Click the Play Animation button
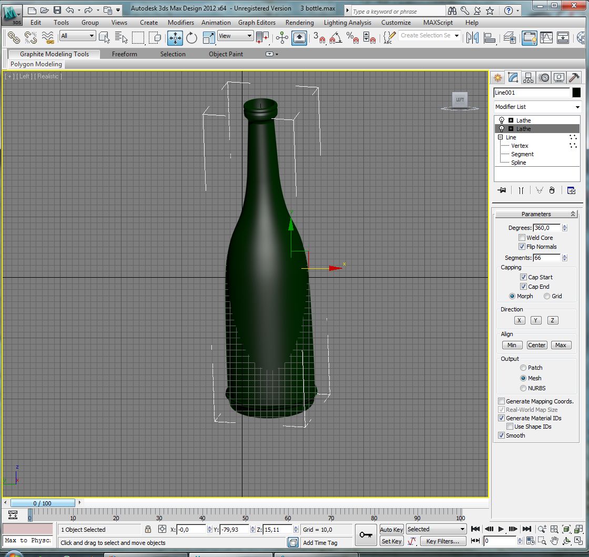Viewport: 589px width, 557px height. [x=501, y=529]
